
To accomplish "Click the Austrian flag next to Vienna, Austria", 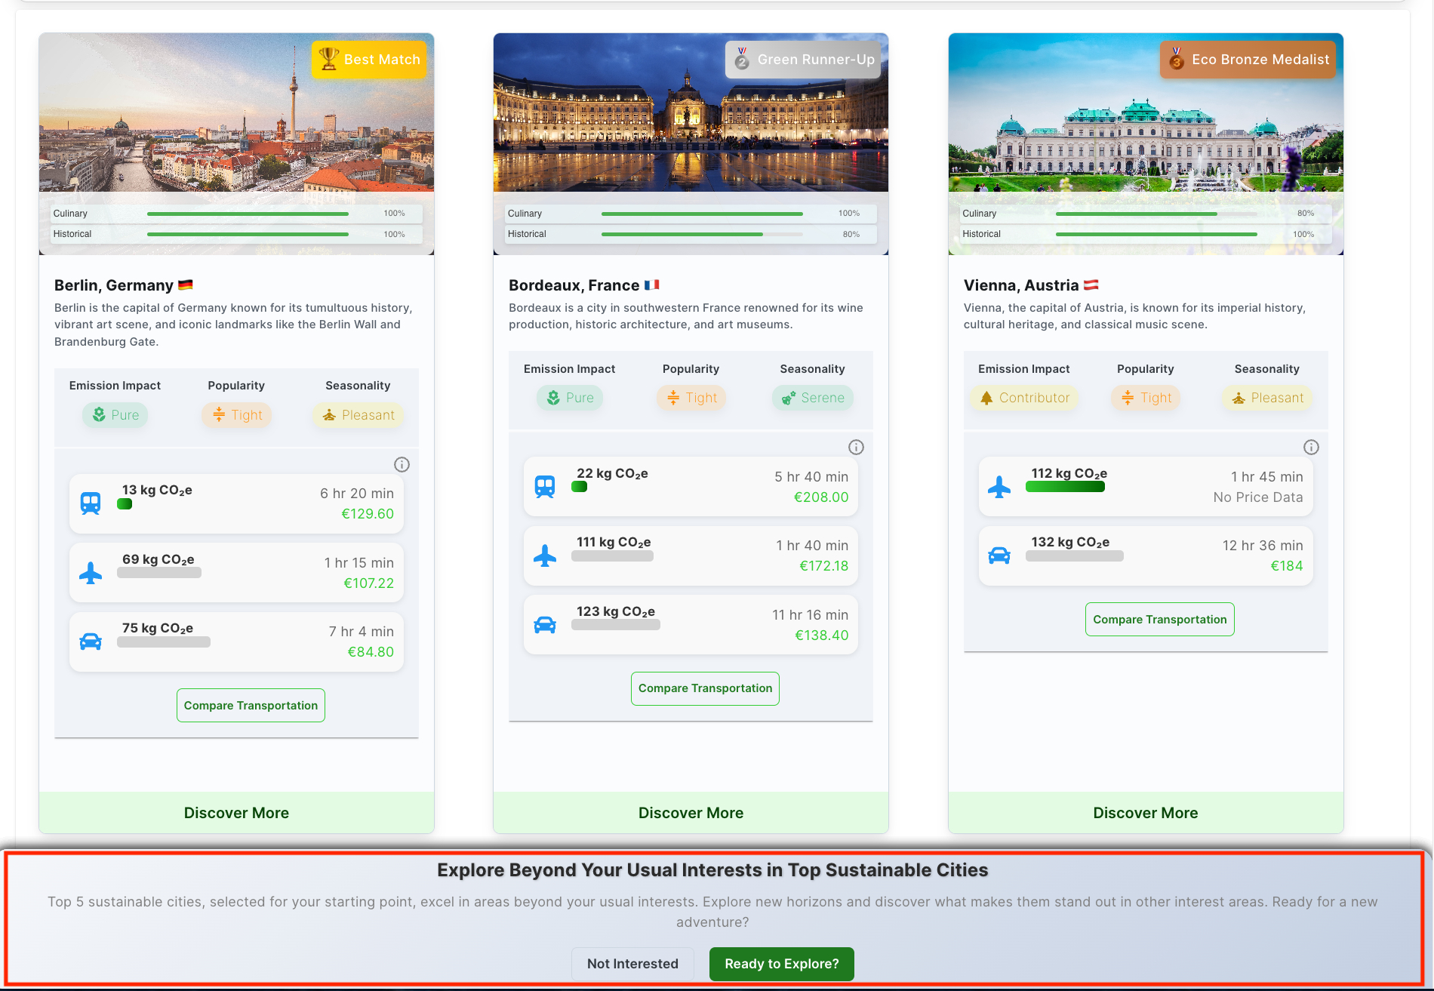I will tap(1091, 285).
